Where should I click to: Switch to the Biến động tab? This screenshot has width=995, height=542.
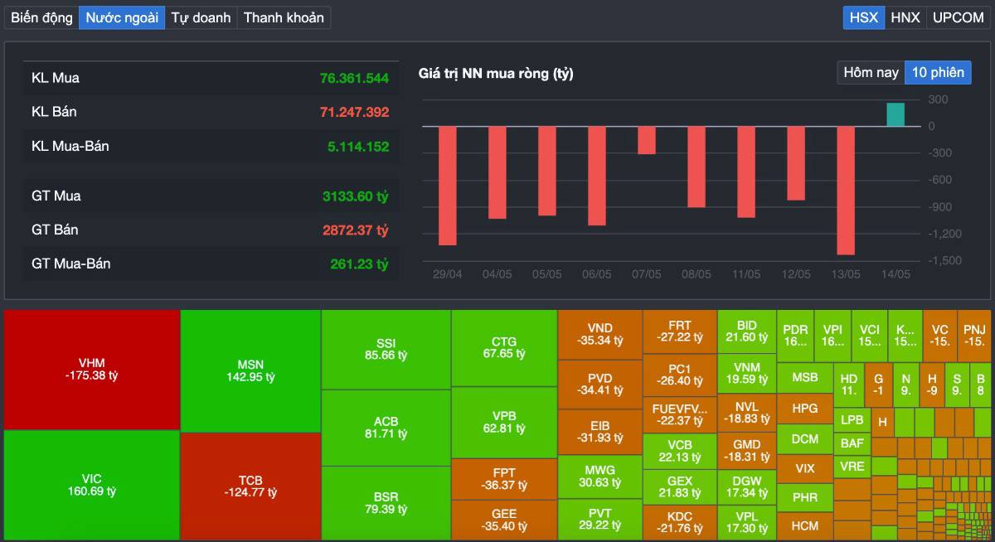click(x=41, y=17)
